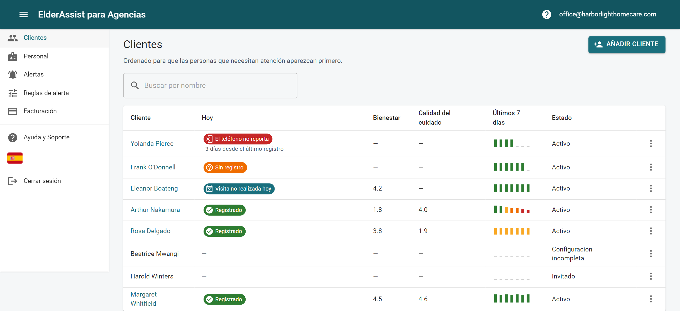Viewport: 680px width, 311px height.
Task: Open the row menu for Arthur Nakamura
Action: [x=651, y=210]
